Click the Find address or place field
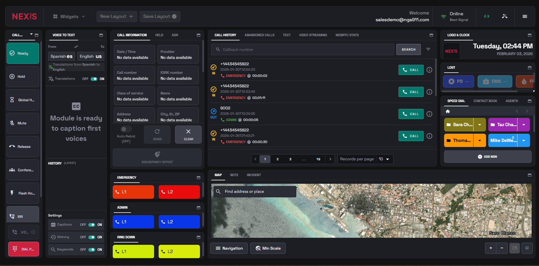Screen dimensions: 539x266 tap(255, 191)
